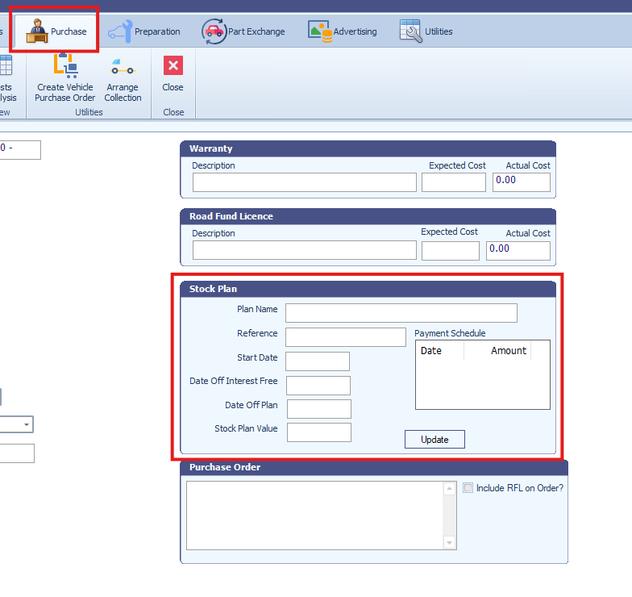Click Payment Schedule Amount column header
The width and height of the screenshot is (632, 597).
(497, 350)
